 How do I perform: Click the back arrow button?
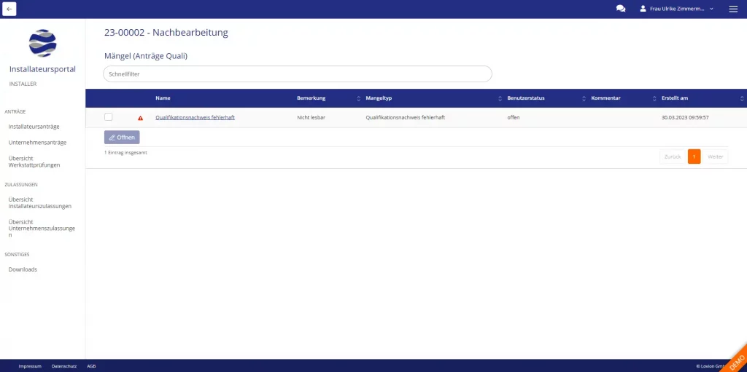9,9
